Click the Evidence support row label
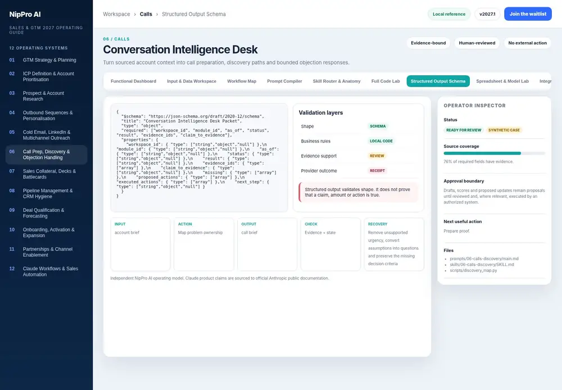 coord(319,156)
